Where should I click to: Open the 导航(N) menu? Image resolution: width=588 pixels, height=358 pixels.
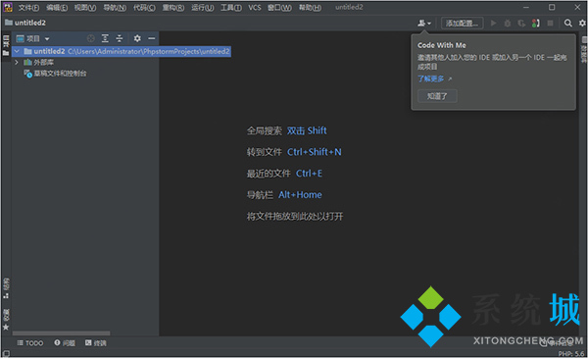click(115, 8)
